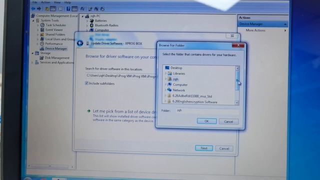
Task: Expand the Services and Applications node
Action: point(32,62)
